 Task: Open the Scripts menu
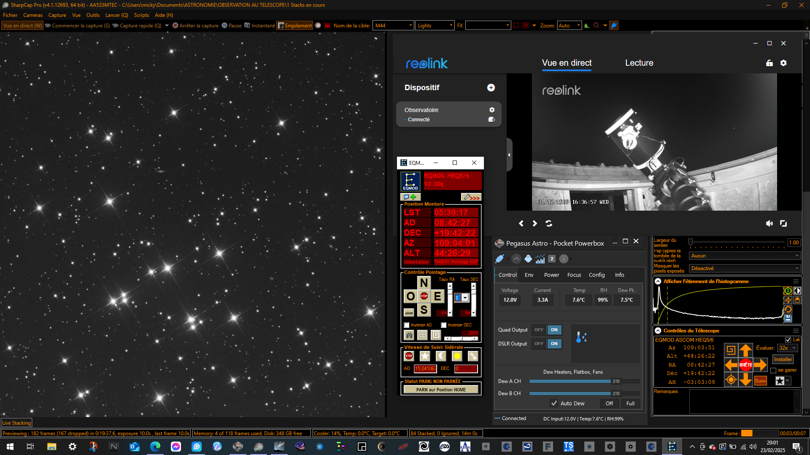point(141,15)
